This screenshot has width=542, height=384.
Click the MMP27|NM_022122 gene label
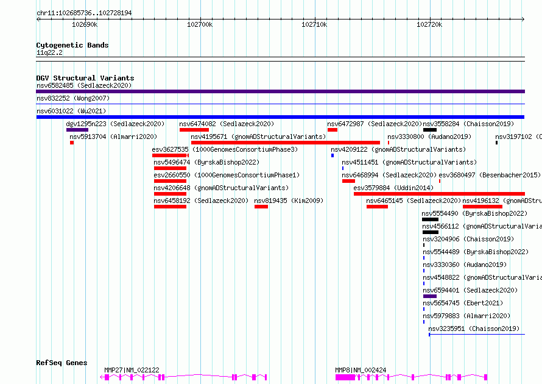pos(132,370)
